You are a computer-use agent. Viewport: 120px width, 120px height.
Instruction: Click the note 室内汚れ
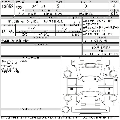pos(7,66)
